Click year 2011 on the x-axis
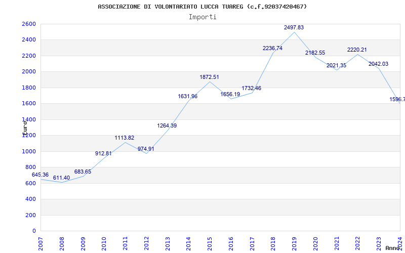405x253 pixels. [x=126, y=244]
